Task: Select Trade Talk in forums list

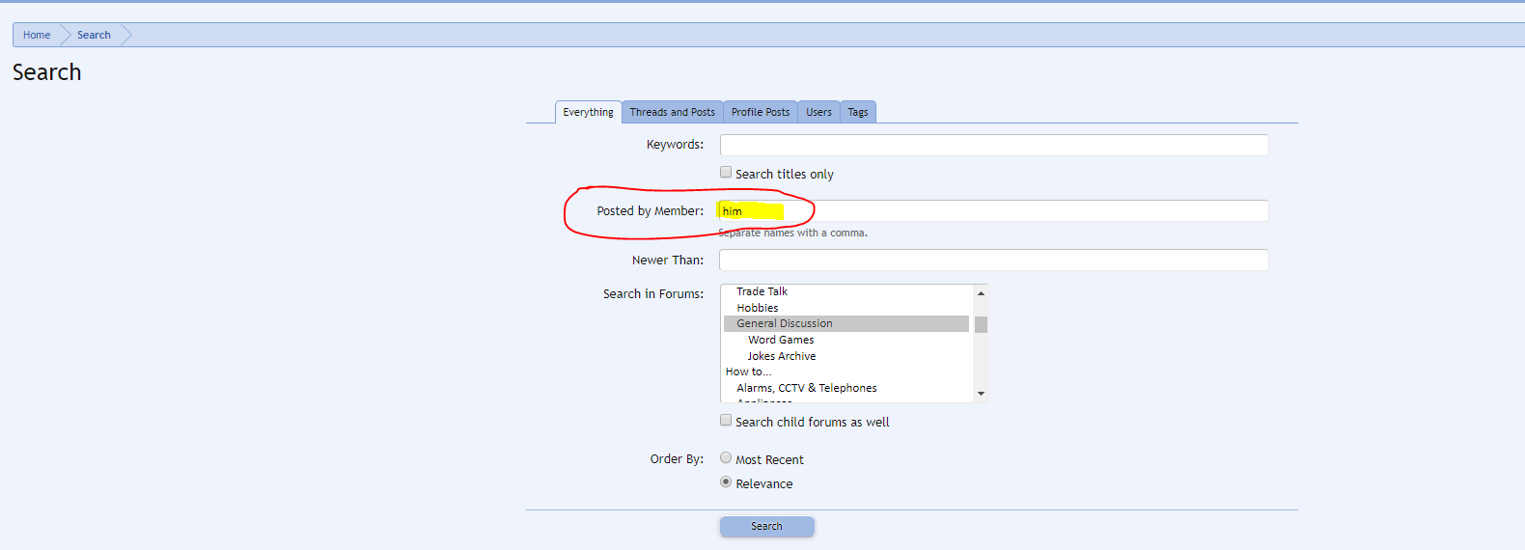Action: (x=762, y=291)
